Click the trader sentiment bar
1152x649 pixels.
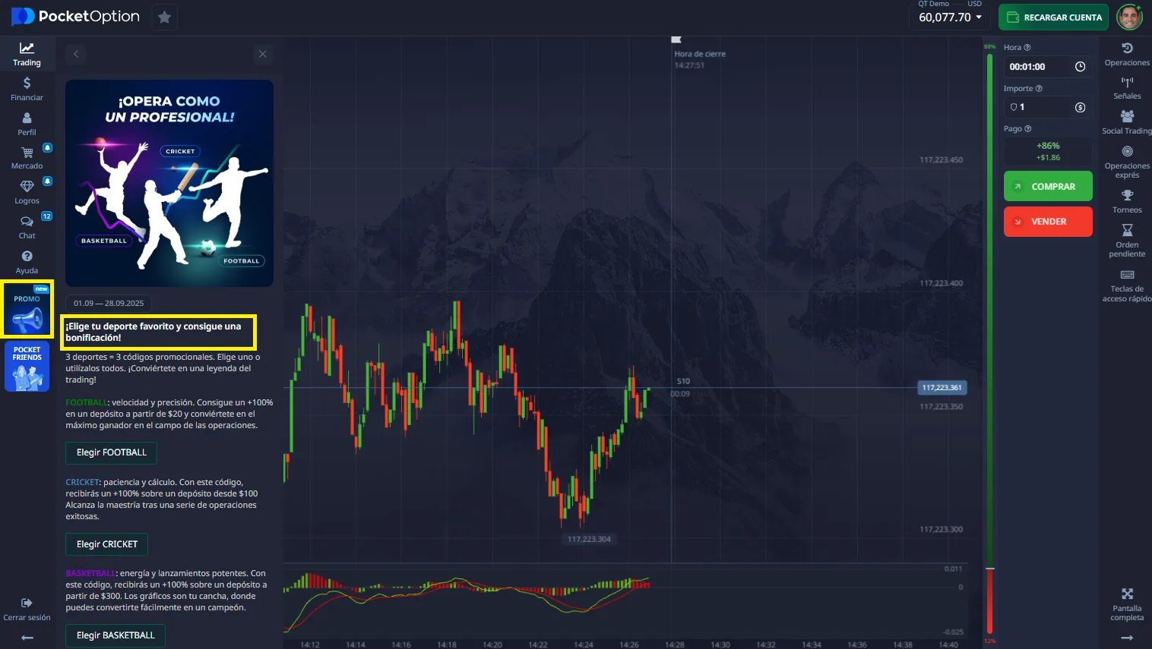tap(989, 344)
